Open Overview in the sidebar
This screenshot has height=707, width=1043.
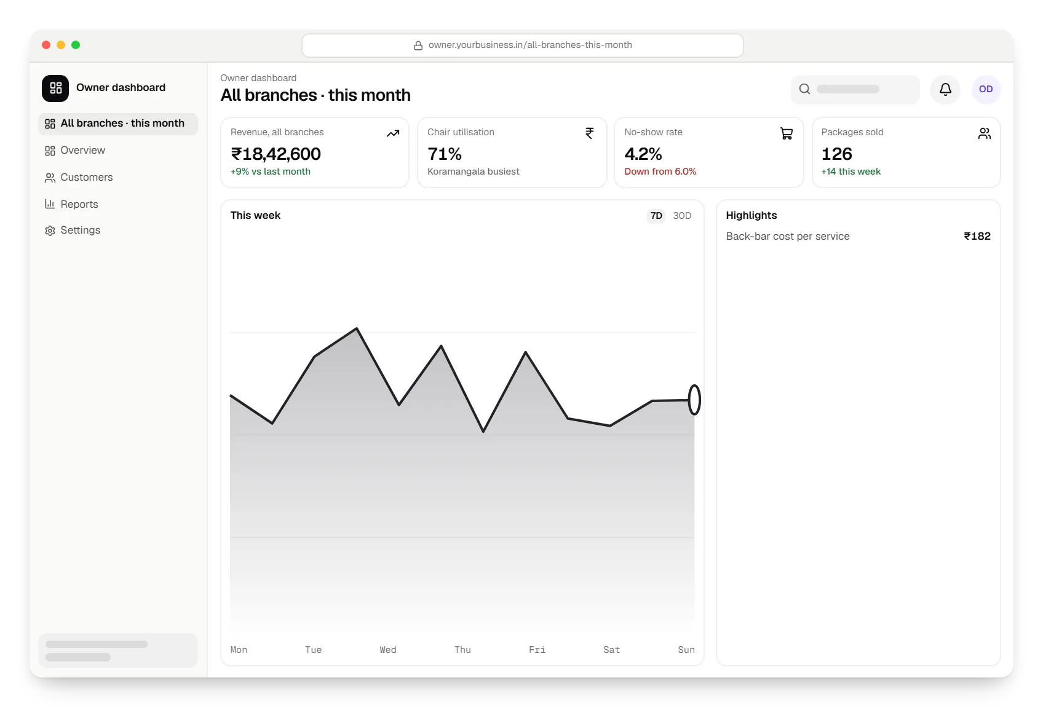pos(118,151)
